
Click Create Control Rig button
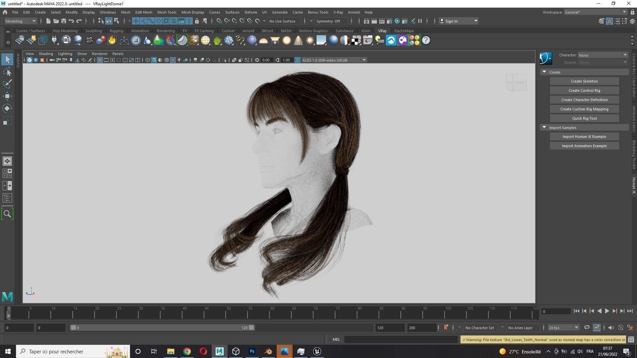point(584,90)
